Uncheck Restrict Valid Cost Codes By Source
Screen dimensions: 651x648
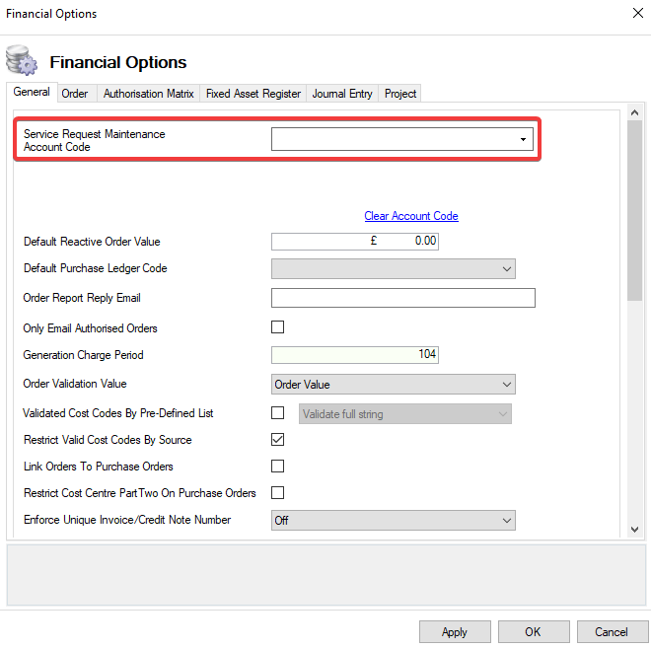[277, 440]
